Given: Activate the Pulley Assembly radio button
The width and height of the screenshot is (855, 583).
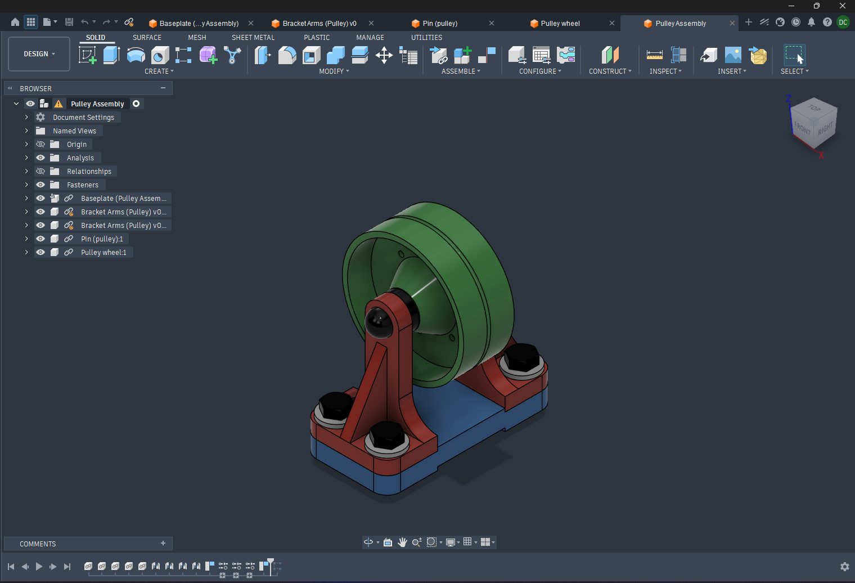Looking at the screenshot, I should click(136, 104).
